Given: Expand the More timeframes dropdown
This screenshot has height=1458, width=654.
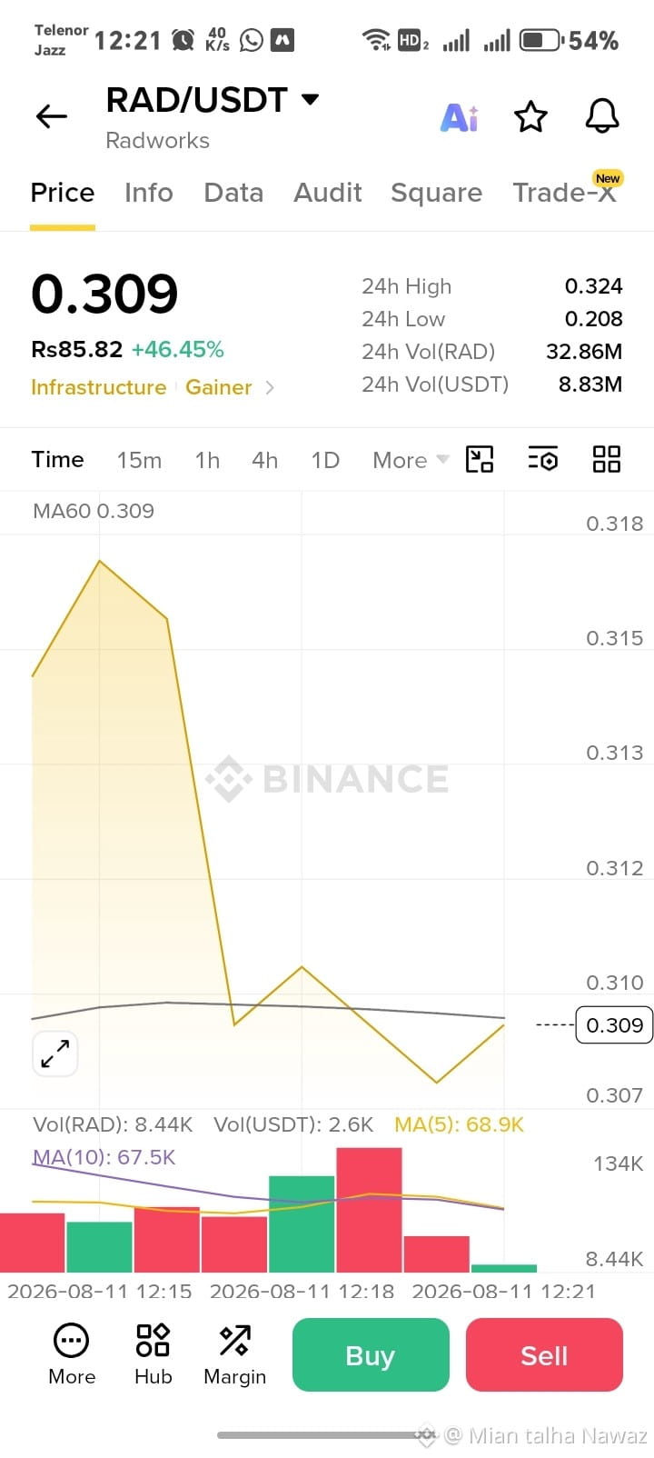Looking at the screenshot, I should (x=411, y=460).
